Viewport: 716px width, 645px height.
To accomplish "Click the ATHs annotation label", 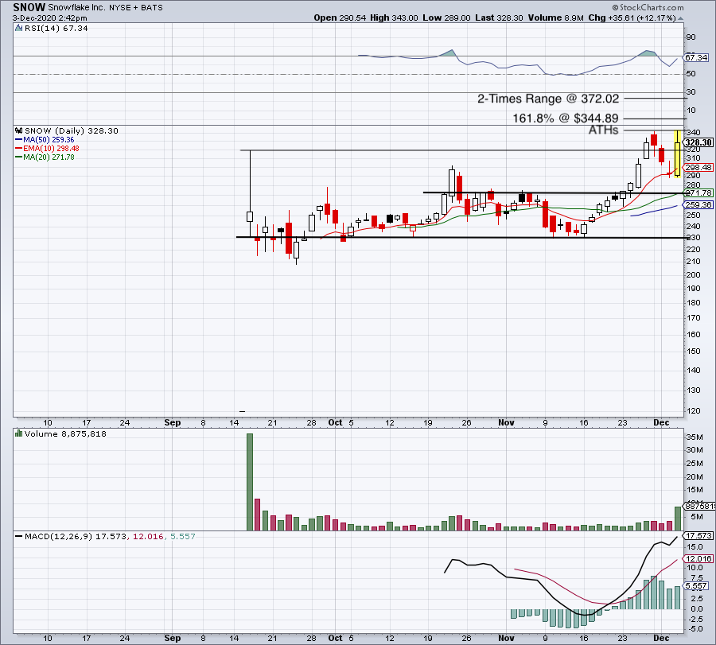I will (603, 130).
